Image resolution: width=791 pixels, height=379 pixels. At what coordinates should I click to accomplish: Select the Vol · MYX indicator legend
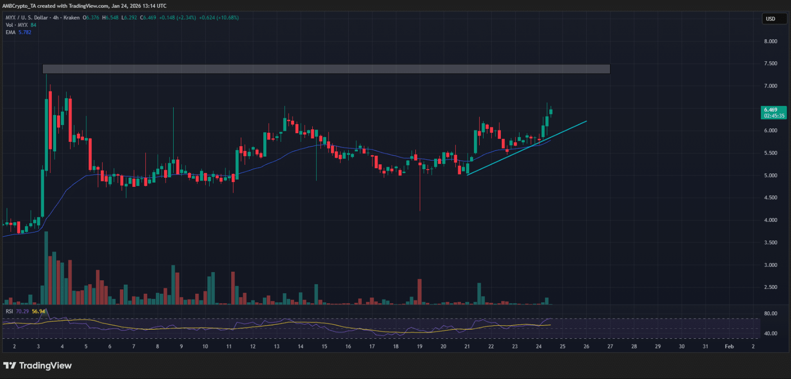pos(17,25)
